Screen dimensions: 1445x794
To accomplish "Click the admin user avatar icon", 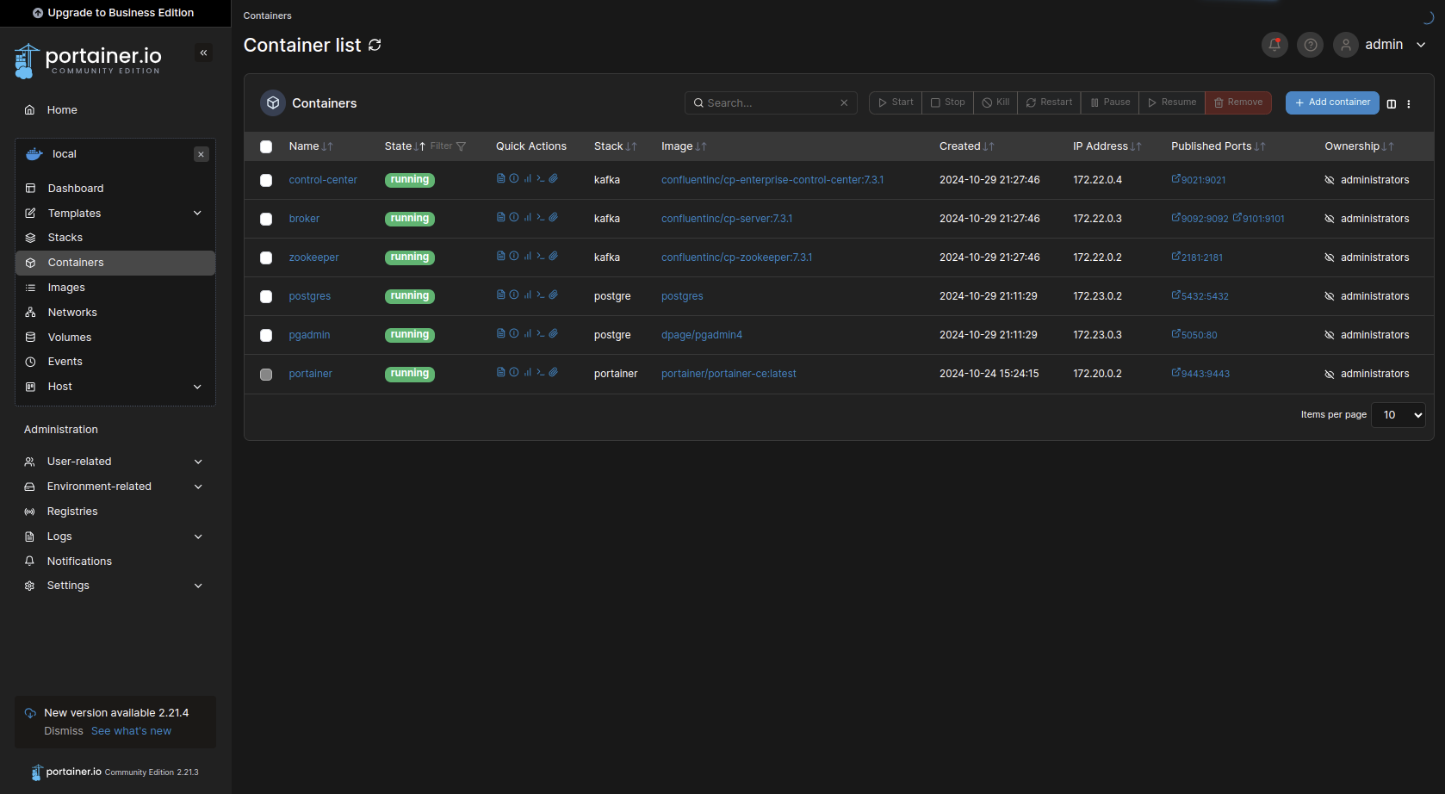I will click(1346, 45).
